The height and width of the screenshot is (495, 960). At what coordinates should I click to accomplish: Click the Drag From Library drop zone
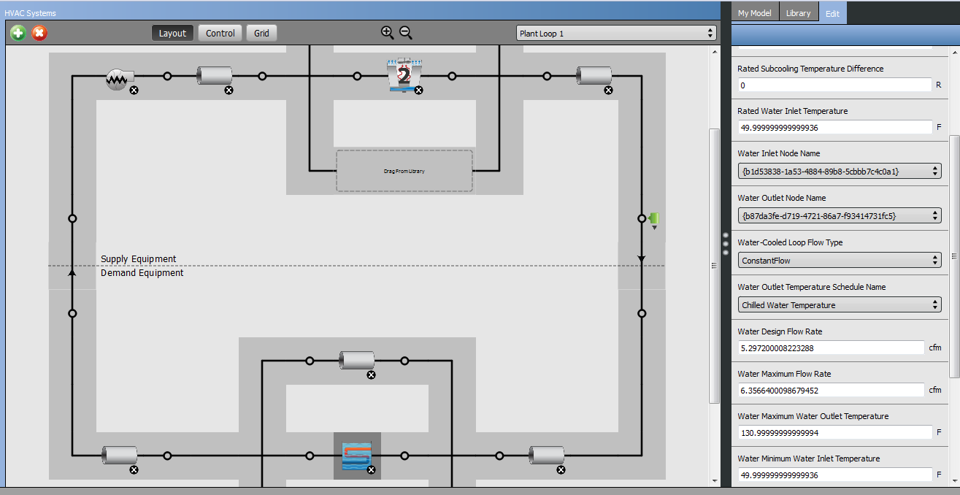pos(404,171)
